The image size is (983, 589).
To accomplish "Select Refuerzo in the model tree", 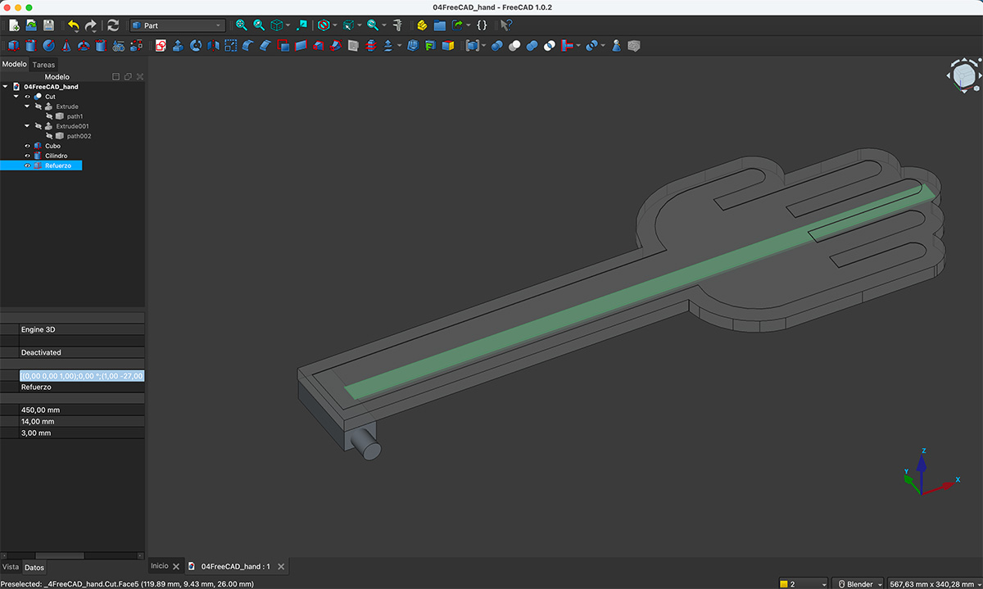I will 57,165.
